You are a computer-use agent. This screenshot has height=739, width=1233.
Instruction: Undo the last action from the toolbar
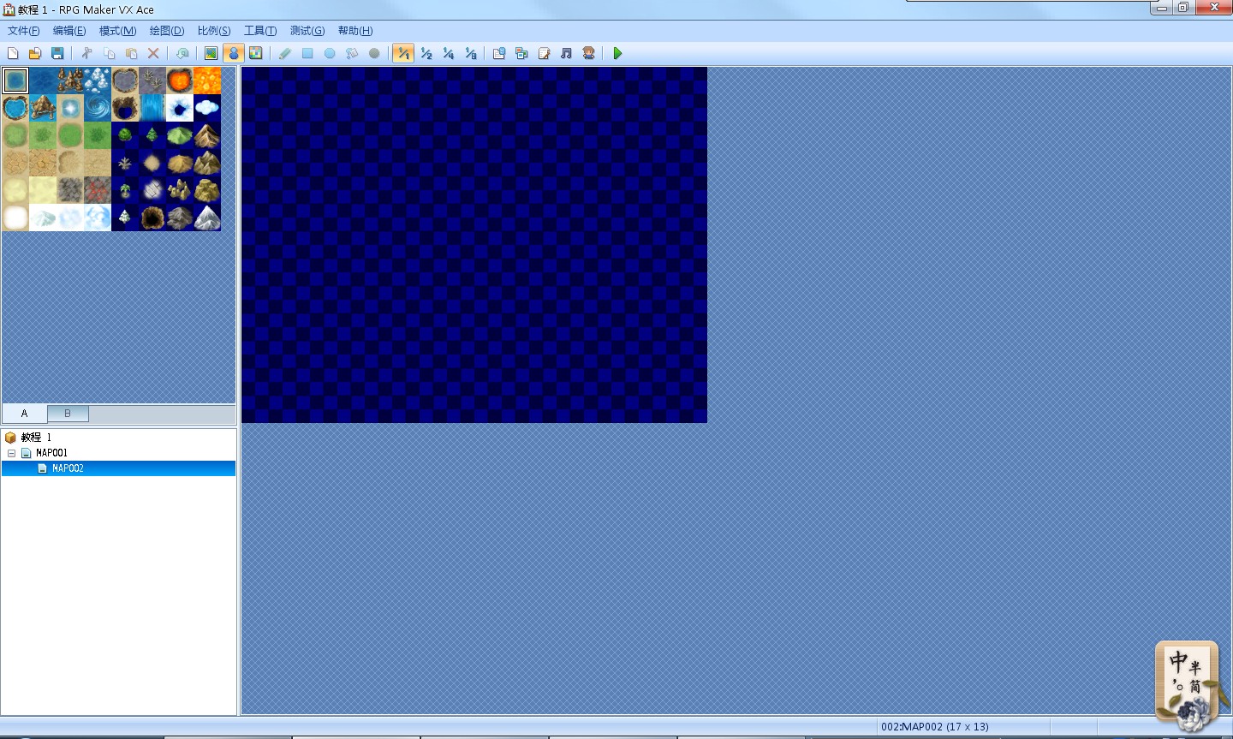point(182,53)
